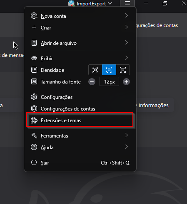The image size is (187, 204).
Task: Select Extensões e temas menu item
Action: click(x=80, y=120)
